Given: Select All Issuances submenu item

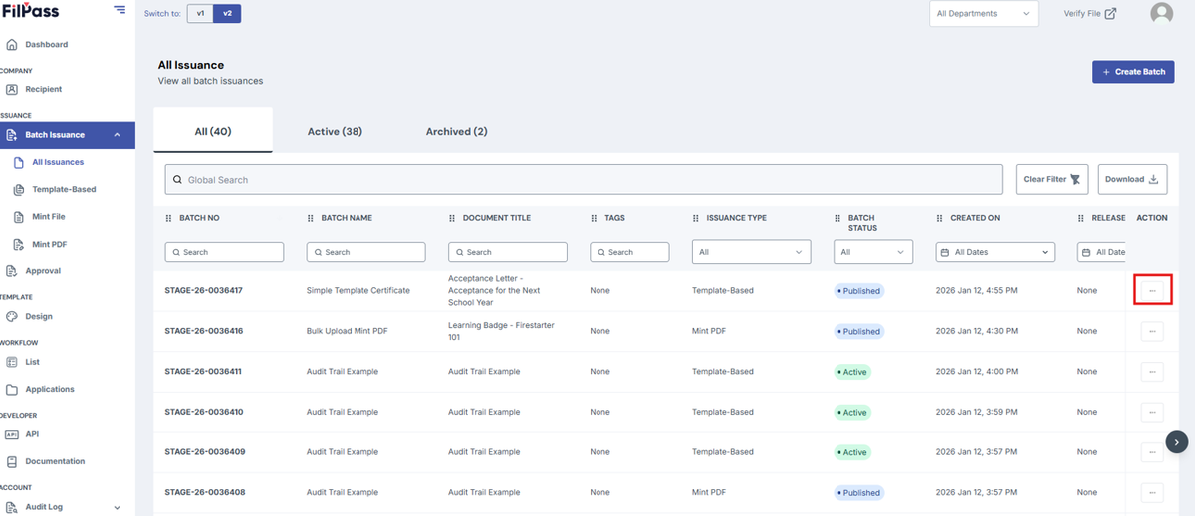Looking at the screenshot, I should pyautogui.click(x=58, y=162).
